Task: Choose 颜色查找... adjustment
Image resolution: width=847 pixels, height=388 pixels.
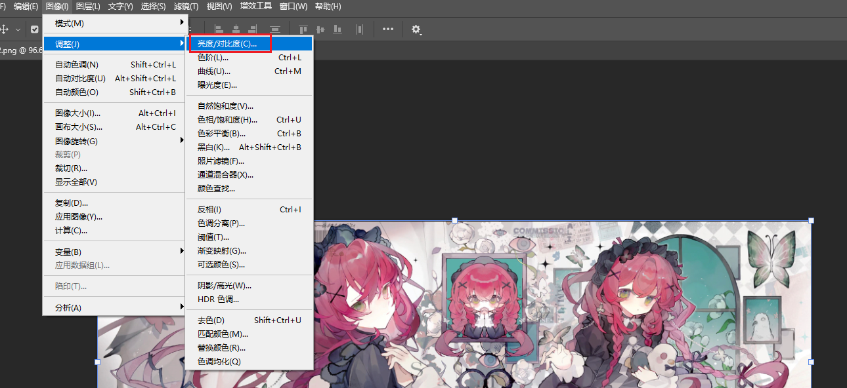Action: click(250, 189)
